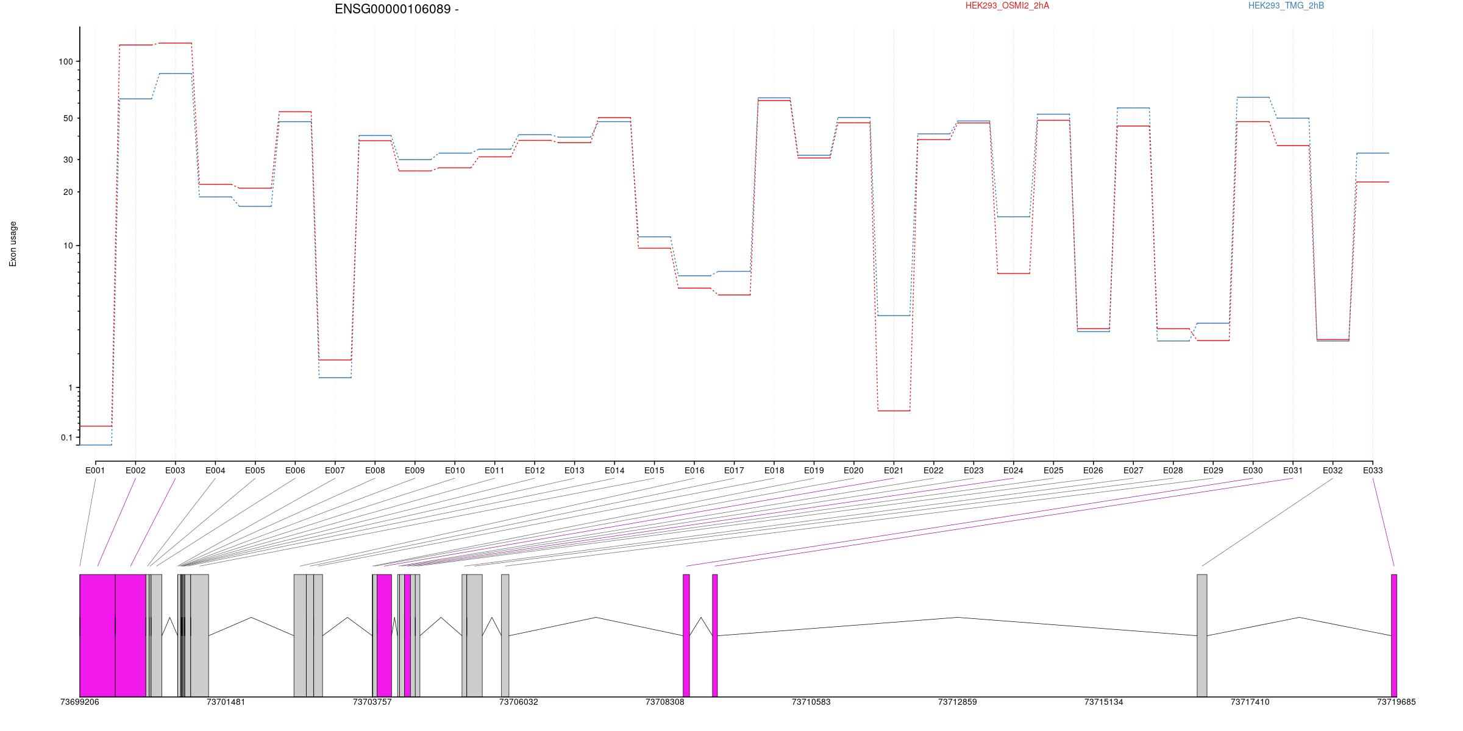Click exon label E031

(1293, 470)
